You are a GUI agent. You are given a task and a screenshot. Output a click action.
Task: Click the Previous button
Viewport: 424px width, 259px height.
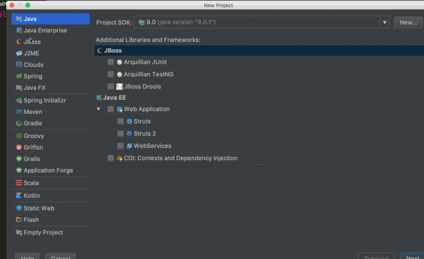tap(376, 256)
